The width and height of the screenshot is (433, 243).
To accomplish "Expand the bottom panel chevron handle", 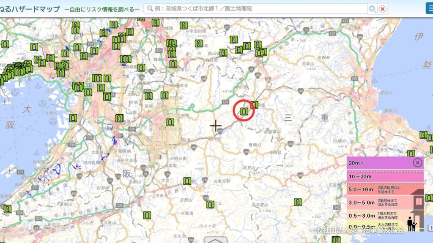I will [216, 240].
